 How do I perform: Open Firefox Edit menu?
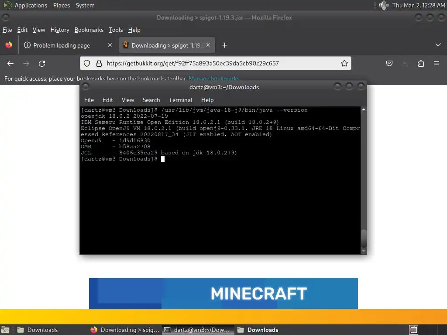[22, 30]
